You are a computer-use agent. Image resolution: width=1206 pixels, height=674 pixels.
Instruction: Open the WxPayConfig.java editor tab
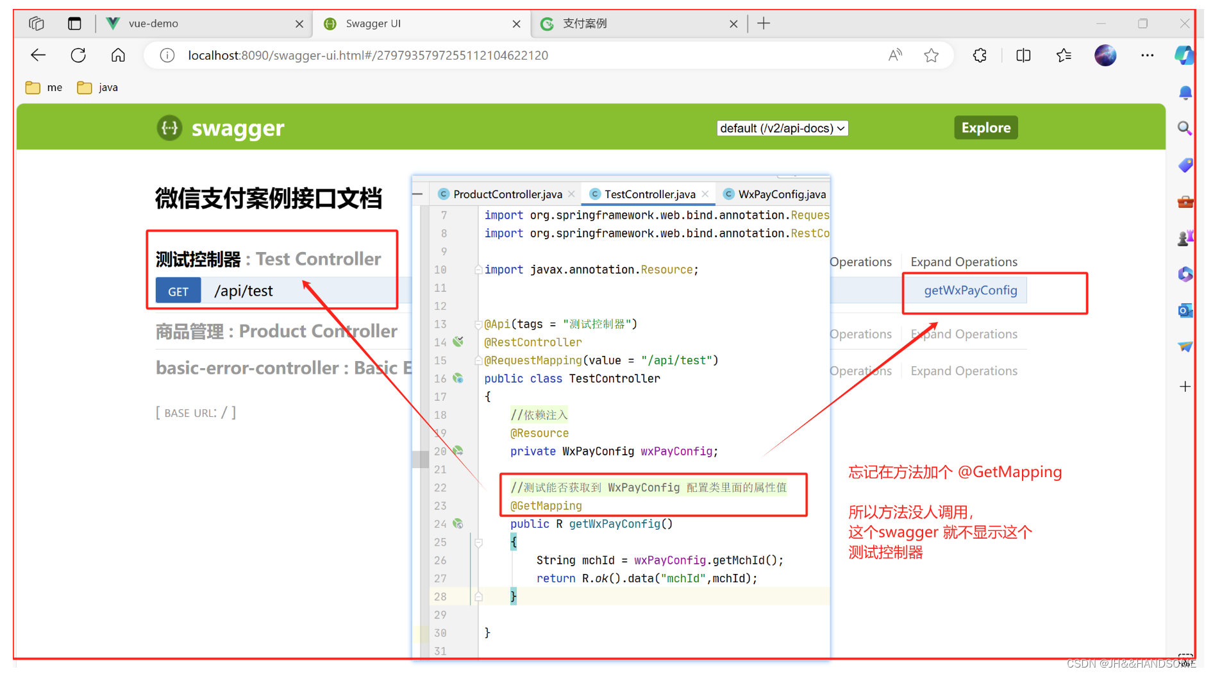click(775, 194)
